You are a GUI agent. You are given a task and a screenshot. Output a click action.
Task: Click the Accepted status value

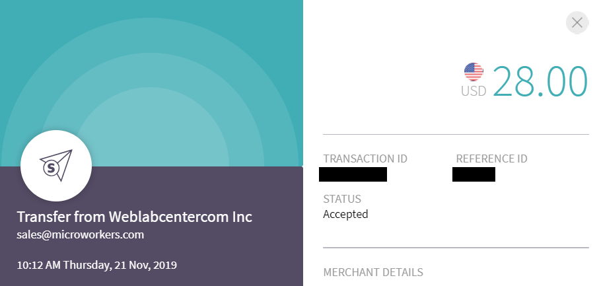345,214
